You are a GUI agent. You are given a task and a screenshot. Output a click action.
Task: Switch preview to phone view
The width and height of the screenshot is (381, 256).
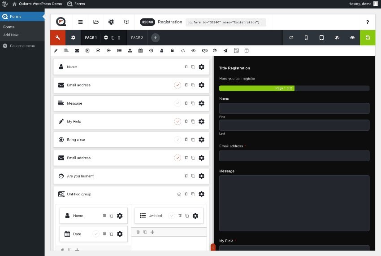[306, 38]
